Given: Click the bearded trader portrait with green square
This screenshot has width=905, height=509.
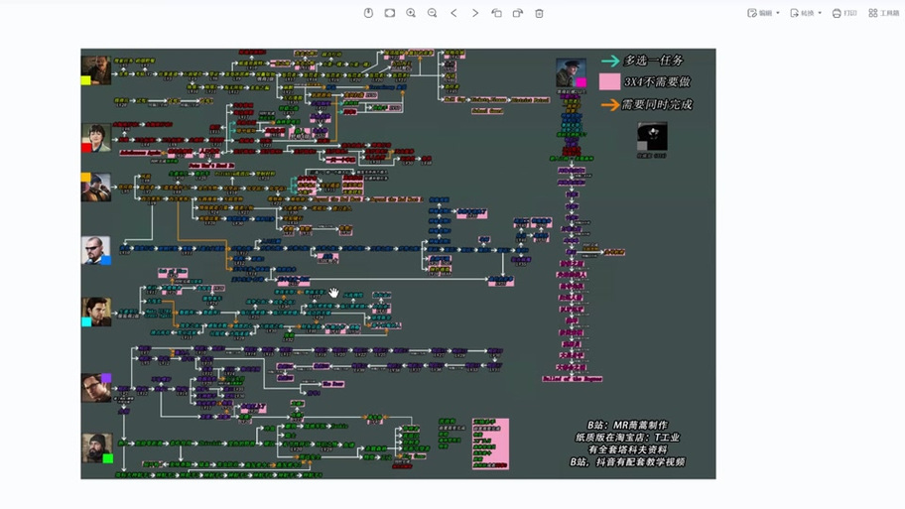Looking at the screenshot, I should (96, 448).
